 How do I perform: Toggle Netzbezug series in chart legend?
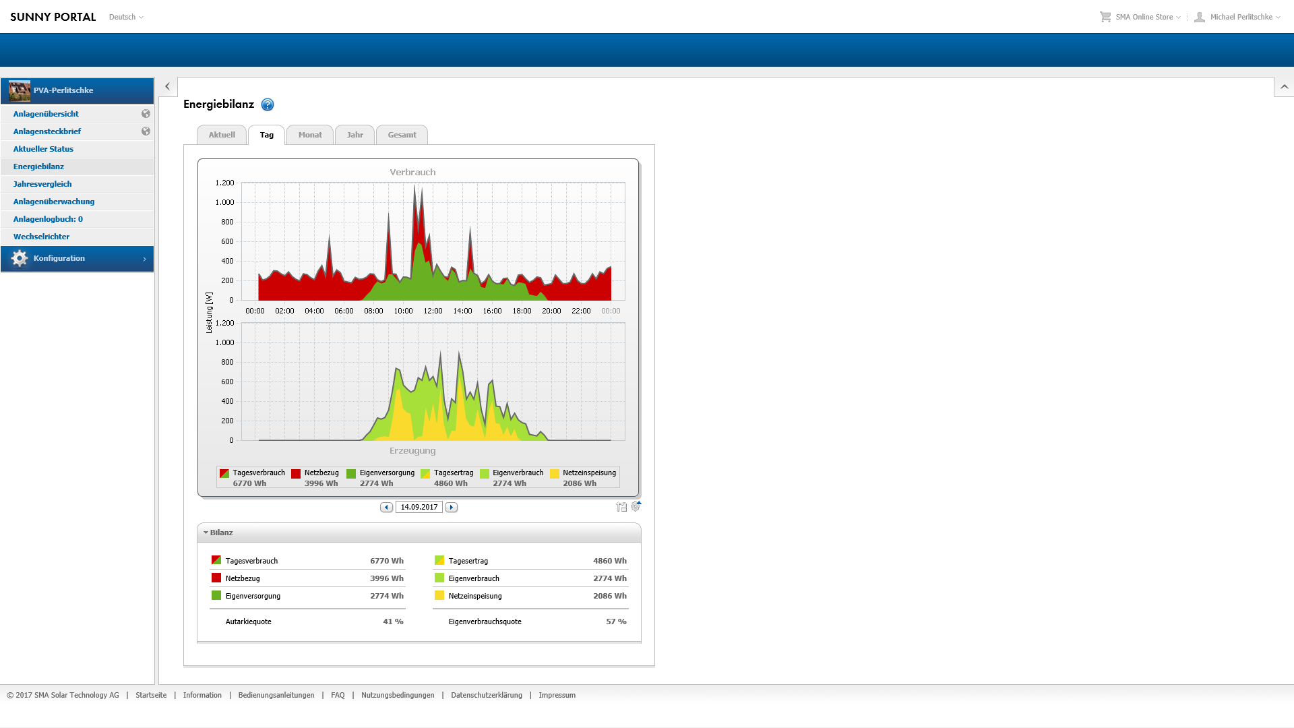[315, 473]
